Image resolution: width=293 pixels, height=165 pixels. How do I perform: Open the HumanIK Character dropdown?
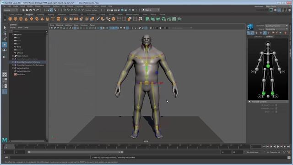click(277, 26)
